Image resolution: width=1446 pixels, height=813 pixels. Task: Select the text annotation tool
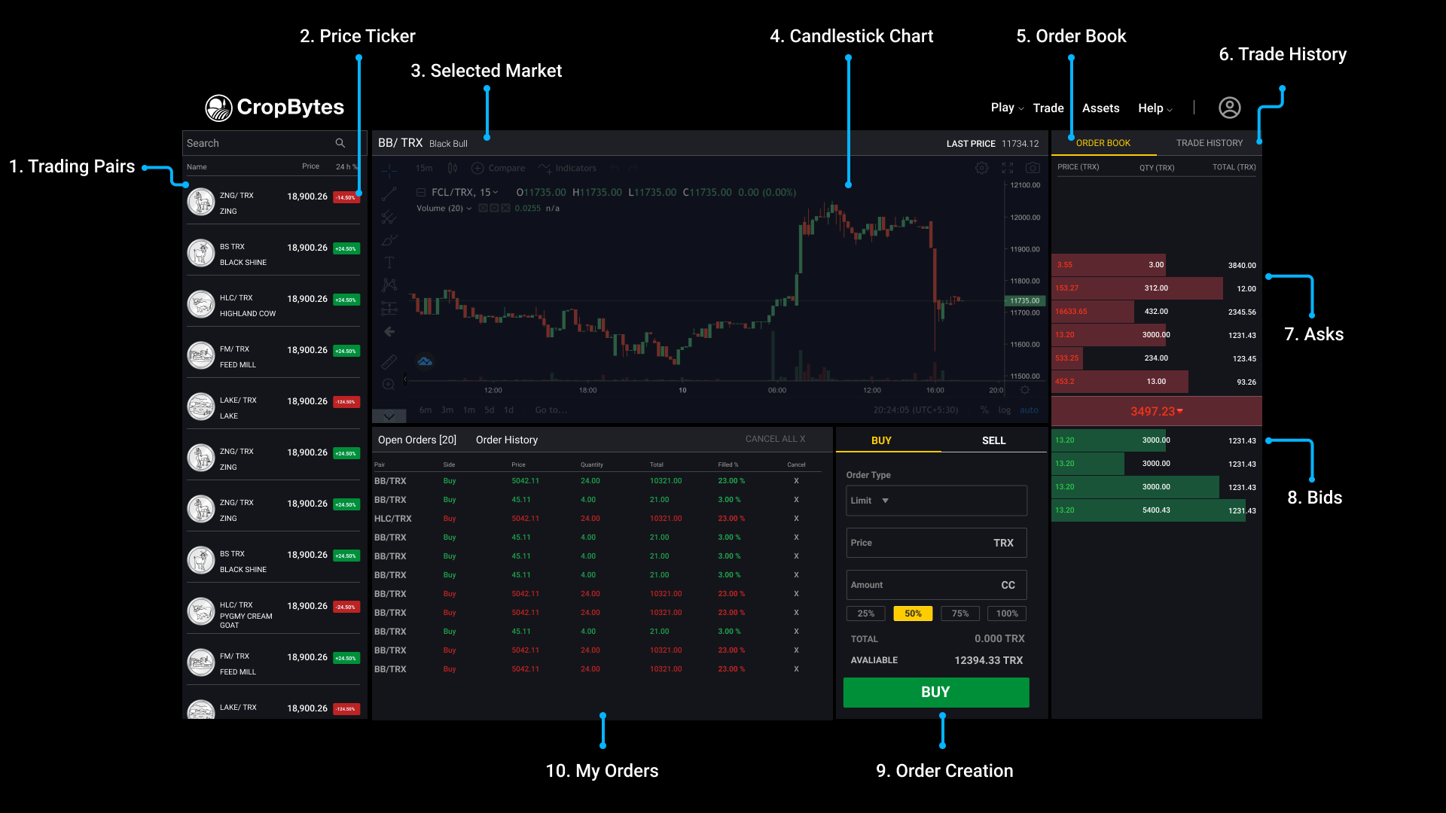tap(389, 263)
